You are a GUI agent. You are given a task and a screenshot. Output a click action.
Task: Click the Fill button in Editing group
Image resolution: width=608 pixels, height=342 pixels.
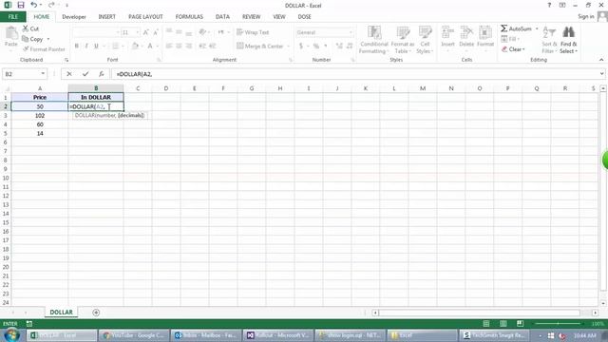pos(510,39)
